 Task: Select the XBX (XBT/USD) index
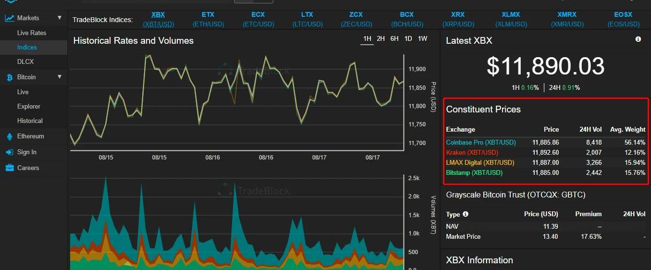click(158, 20)
